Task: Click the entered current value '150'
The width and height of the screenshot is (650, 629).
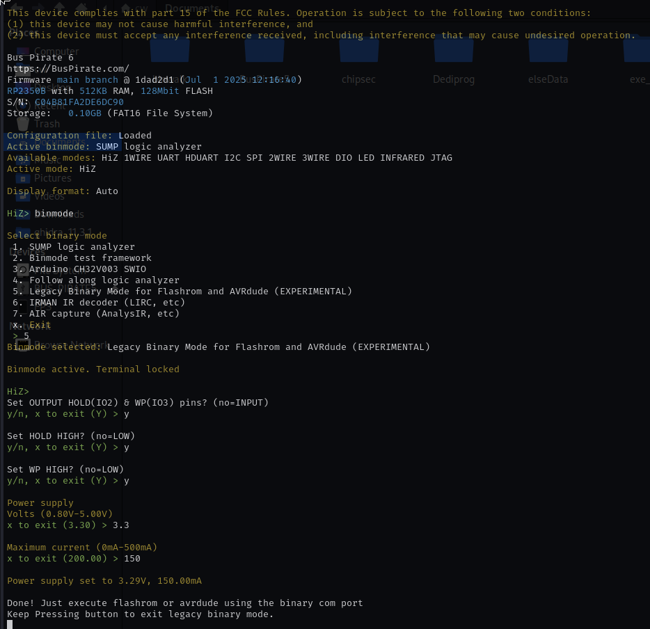Action: tap(132, 559)
